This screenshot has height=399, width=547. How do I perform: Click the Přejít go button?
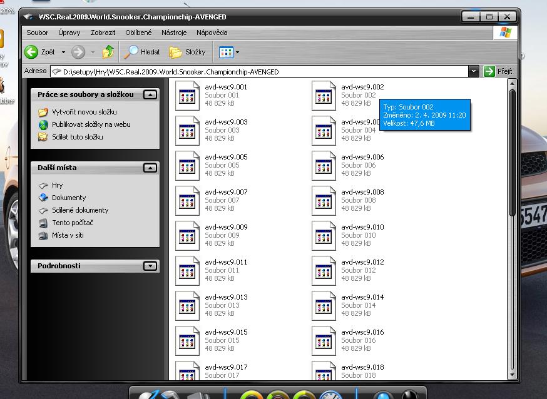[499, 71]
